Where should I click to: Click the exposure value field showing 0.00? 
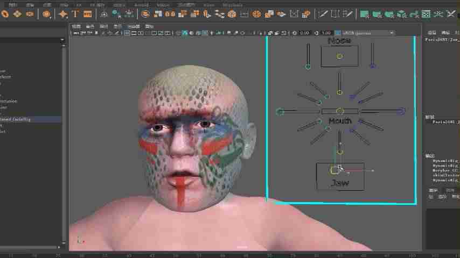pos(305,33)
